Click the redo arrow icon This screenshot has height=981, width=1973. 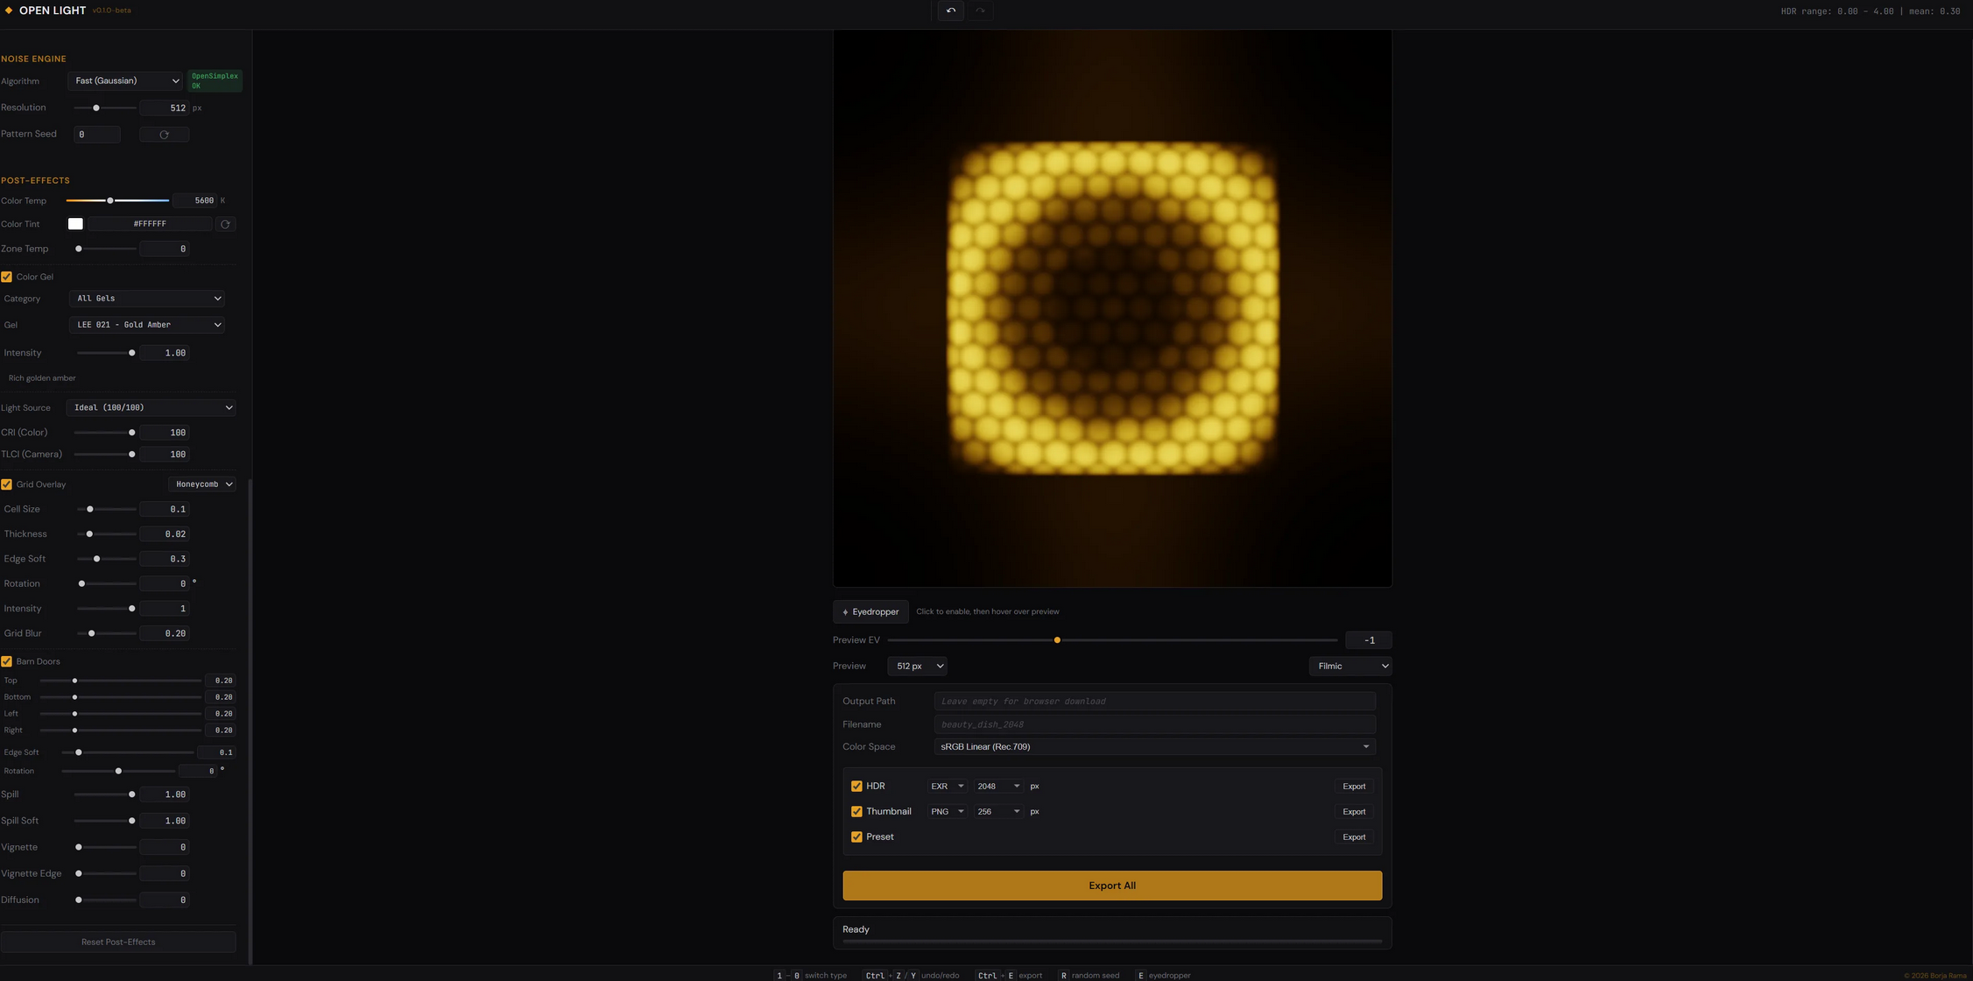pyautogui.click(x=980, y=11)
